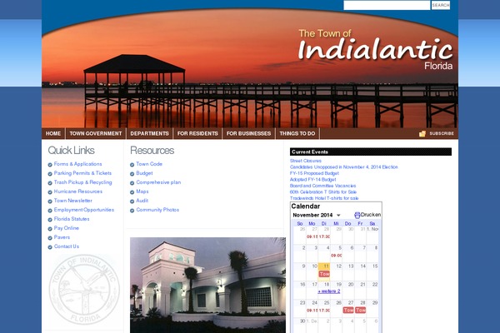Open Adopted FY-14 Budget link
This screenshot has width=500, height=333.
[x=312, y=180]
